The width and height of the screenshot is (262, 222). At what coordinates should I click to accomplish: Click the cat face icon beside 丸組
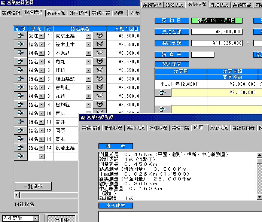100,96
